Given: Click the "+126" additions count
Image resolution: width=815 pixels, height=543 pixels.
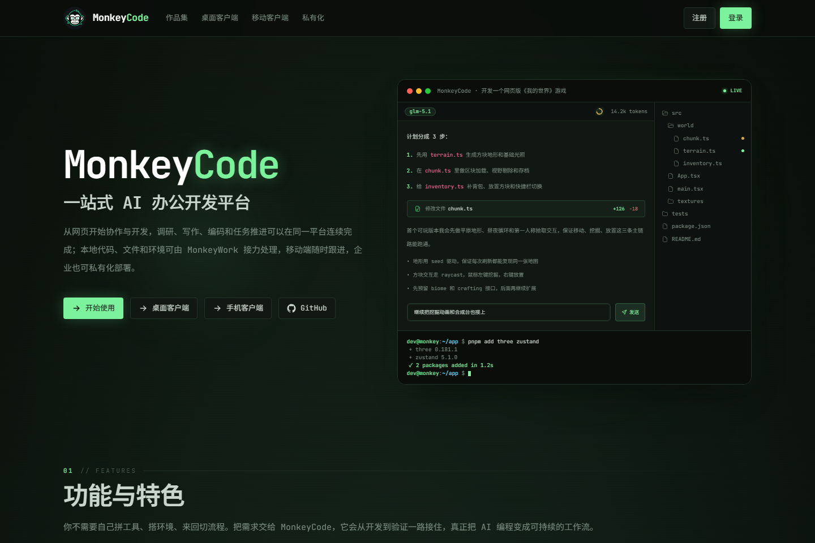Looking at the screenshot, I should point(619,209).
